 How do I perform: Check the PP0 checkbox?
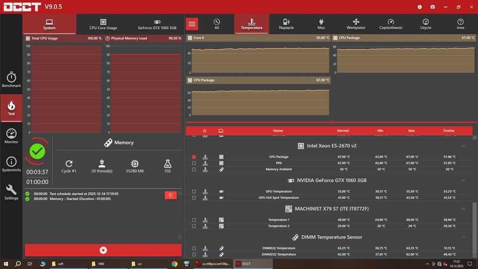pos(194,163)
